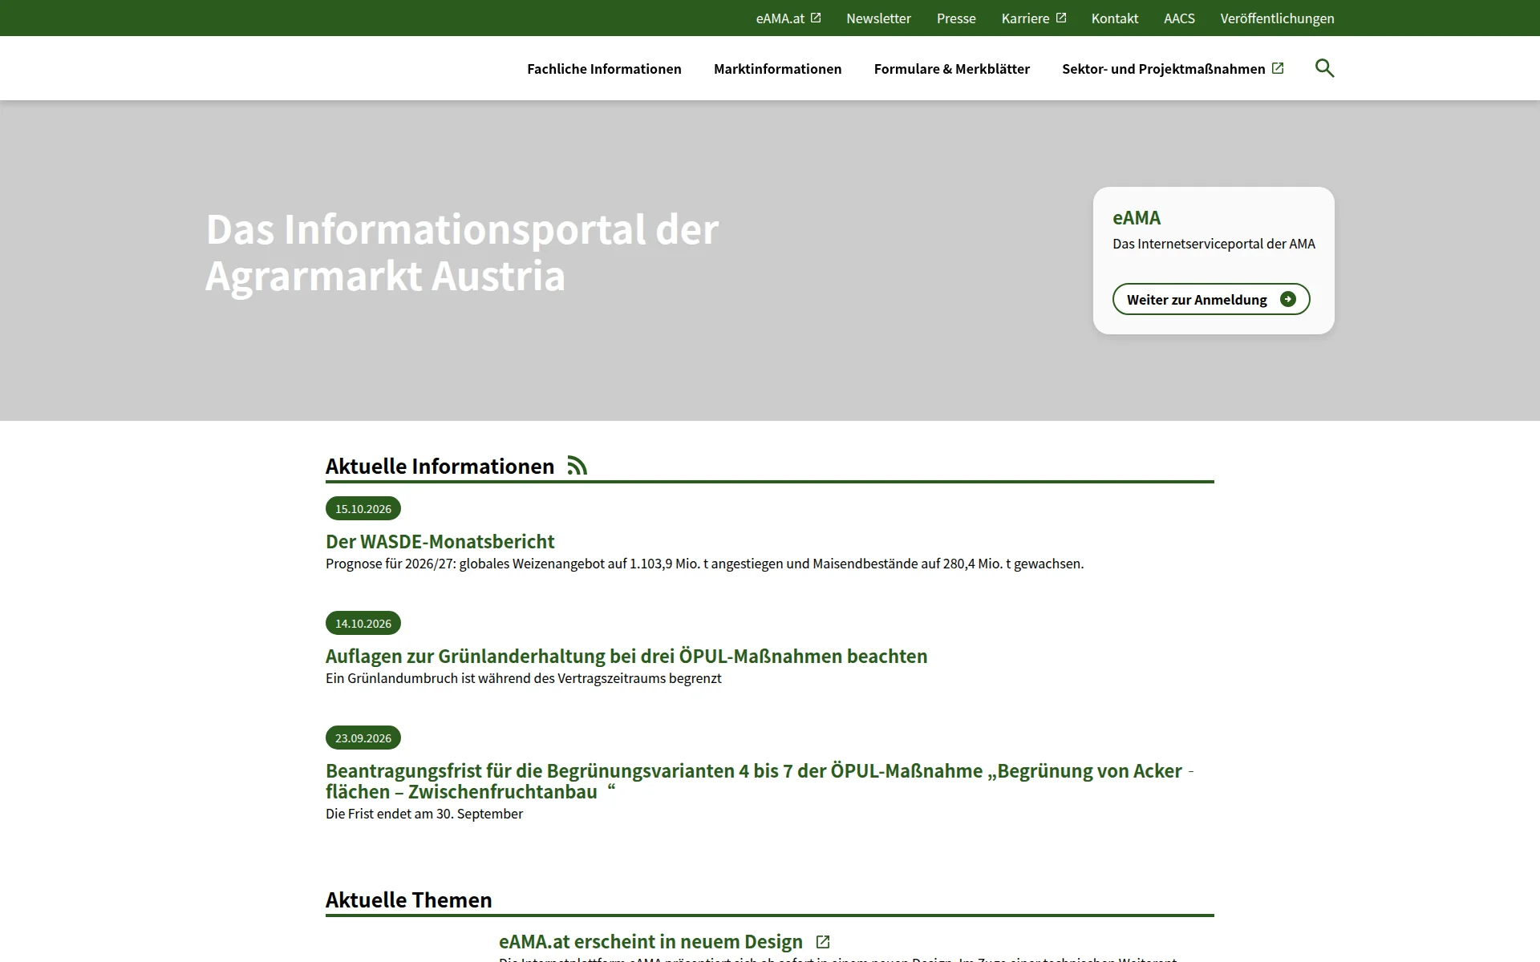The width and height of the screenshot is (1540, 962).
Task: Open Der WASDE-Monatsbericht article
Action: click(440, 541)
